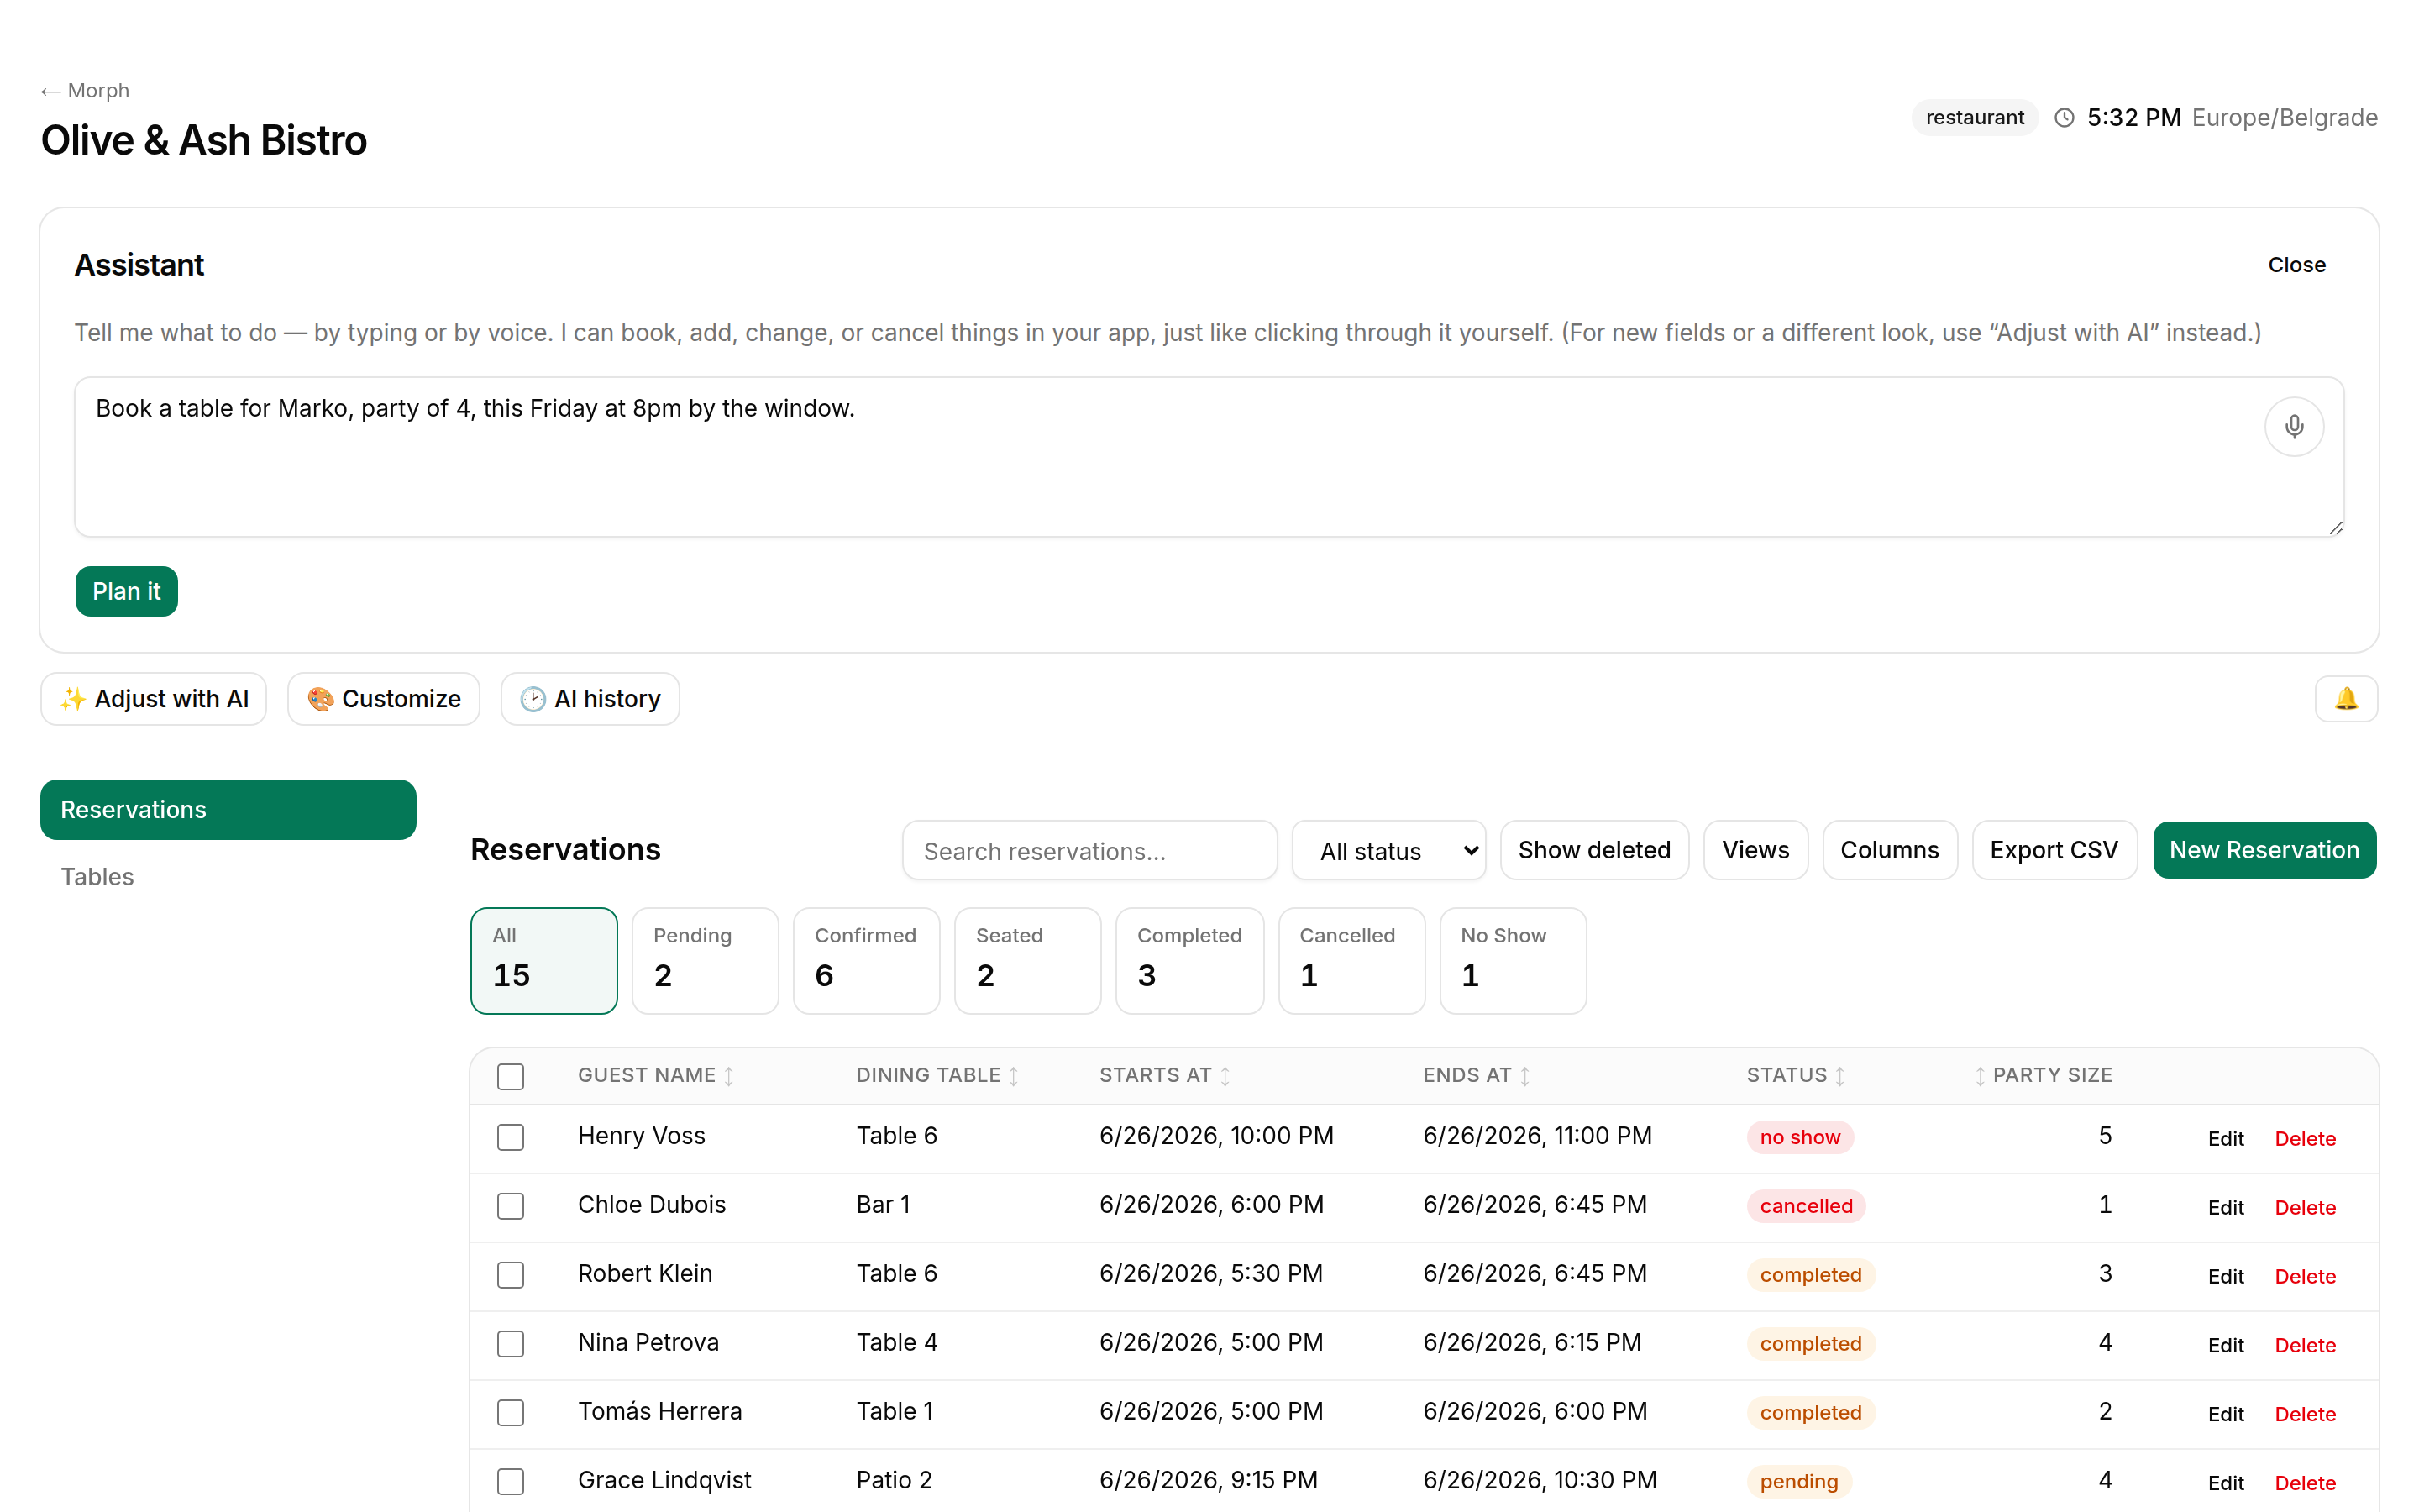Select the Nina Petrova row checkbox
This screenshot has width=2419, height=1512.
tap(511, 1344)
